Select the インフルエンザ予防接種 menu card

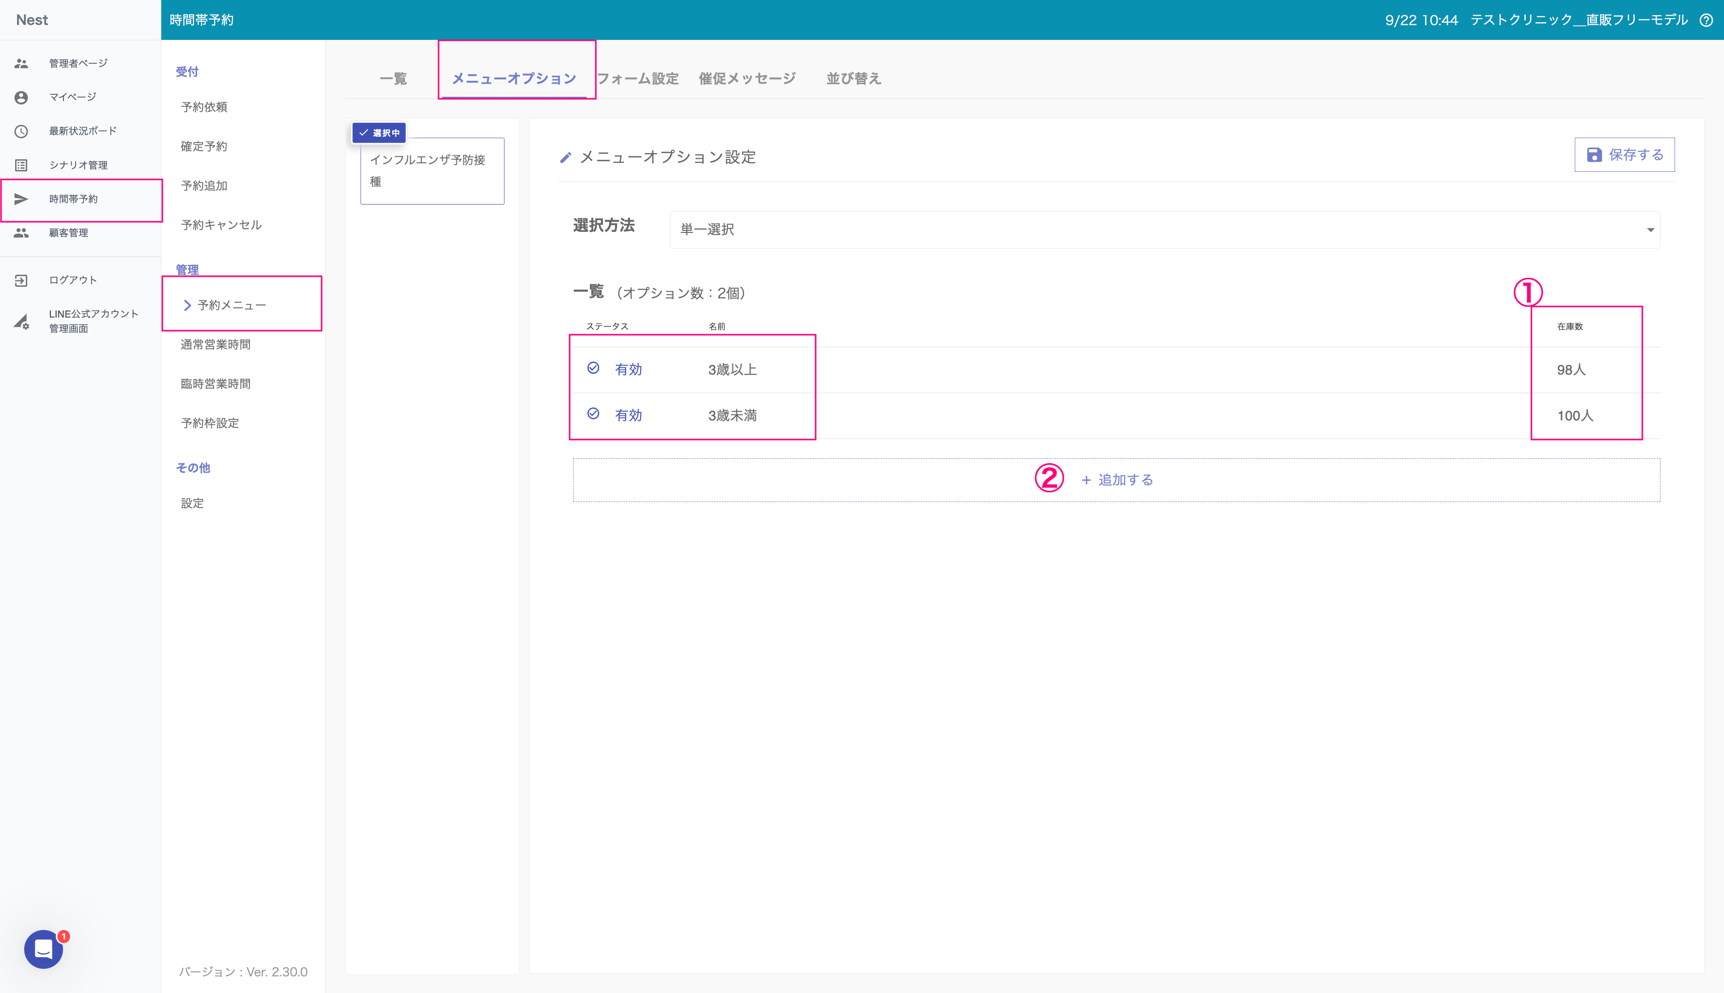tap(432, 170)
